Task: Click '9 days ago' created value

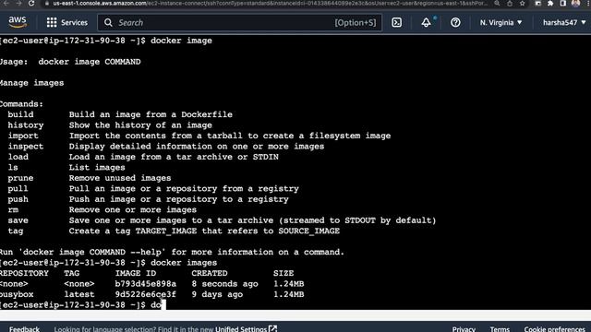Action: (217, 294)
